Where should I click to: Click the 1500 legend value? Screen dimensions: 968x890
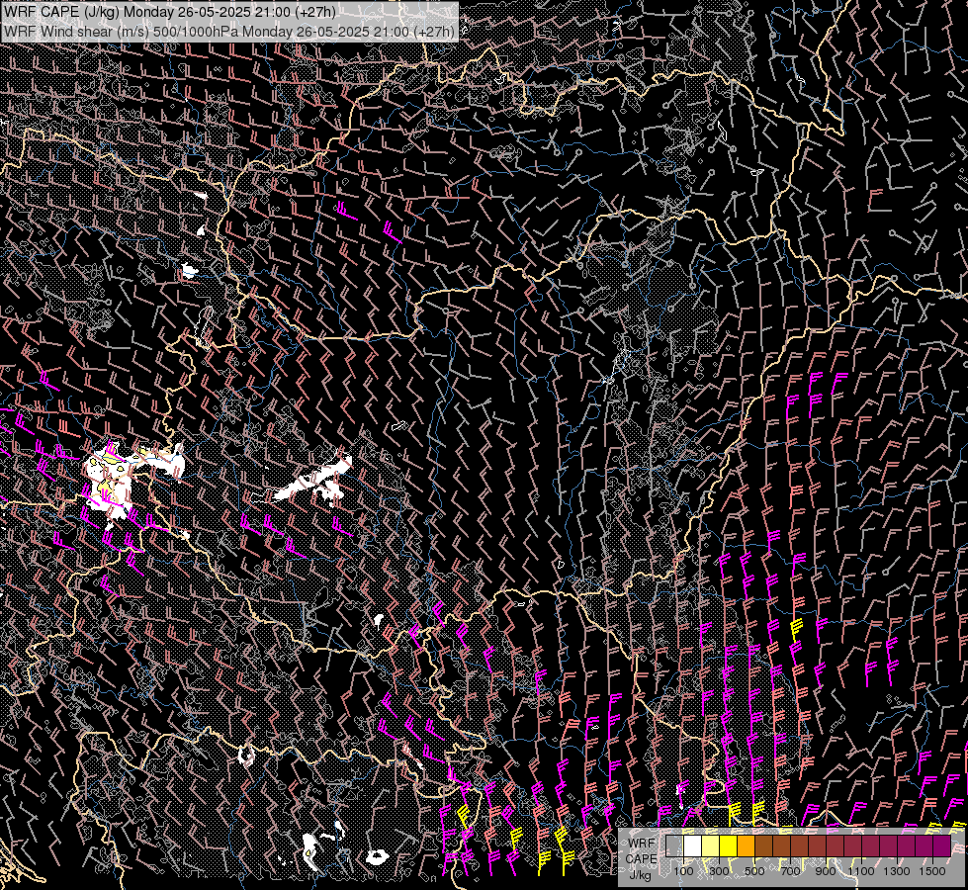[x=932, y=871]
